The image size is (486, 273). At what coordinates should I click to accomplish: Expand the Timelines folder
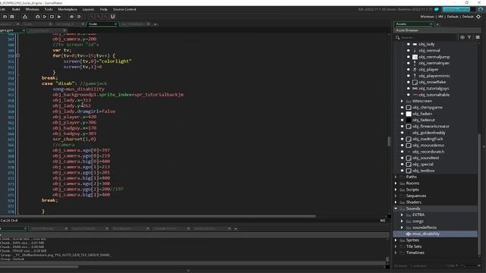click(x=396, y=253)
